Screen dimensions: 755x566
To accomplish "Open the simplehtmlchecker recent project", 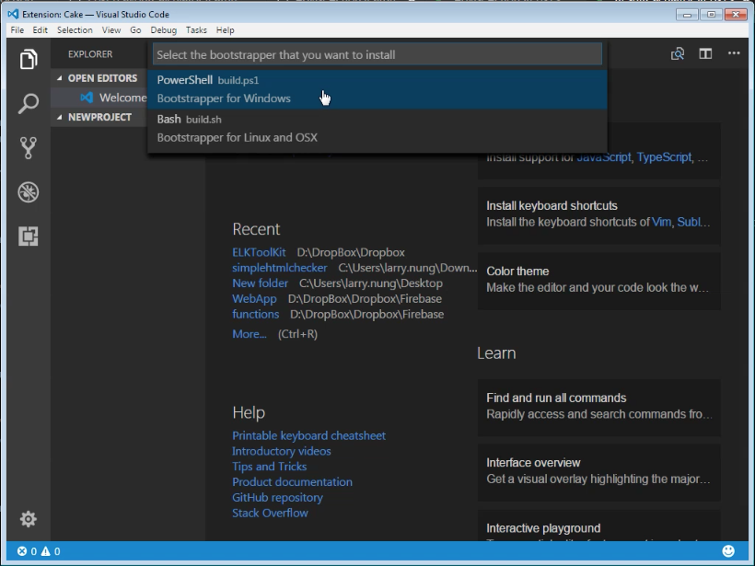I will point(279,268).
